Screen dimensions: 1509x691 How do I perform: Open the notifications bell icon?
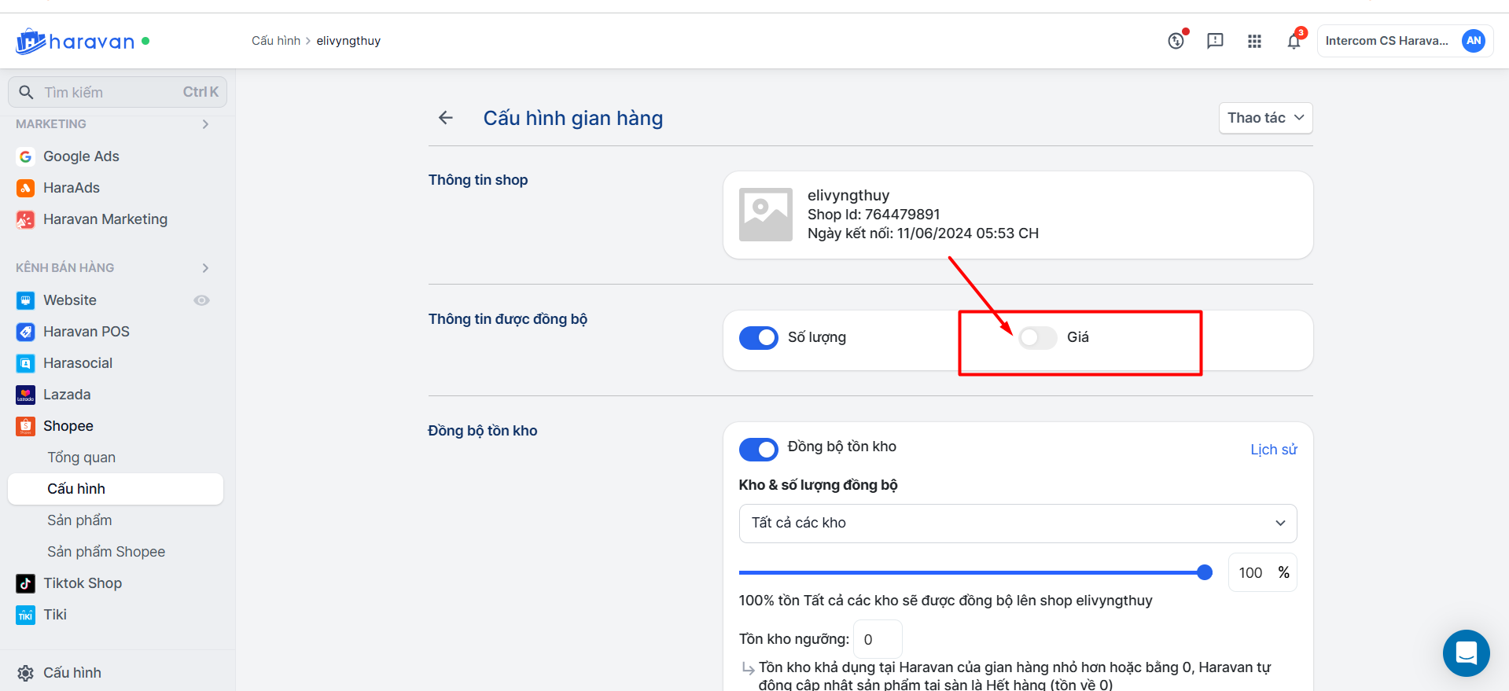[x=1294, y=41]
